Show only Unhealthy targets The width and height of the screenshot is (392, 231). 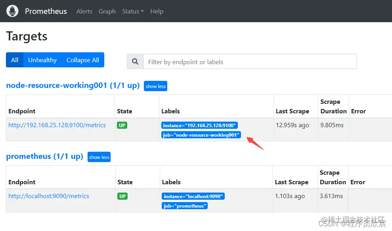coord(42,60)
